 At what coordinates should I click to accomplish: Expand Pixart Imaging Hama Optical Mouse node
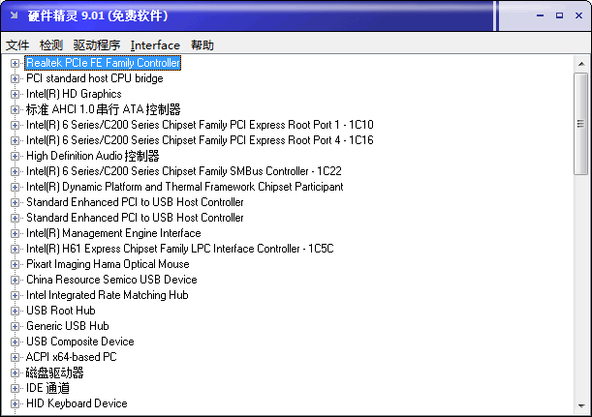point(15,264)
